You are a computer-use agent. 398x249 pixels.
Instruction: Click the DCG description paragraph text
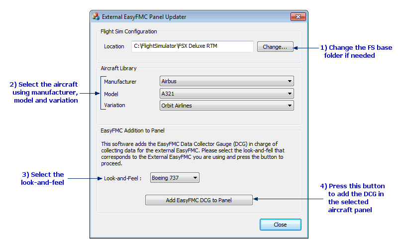(193, 154)
